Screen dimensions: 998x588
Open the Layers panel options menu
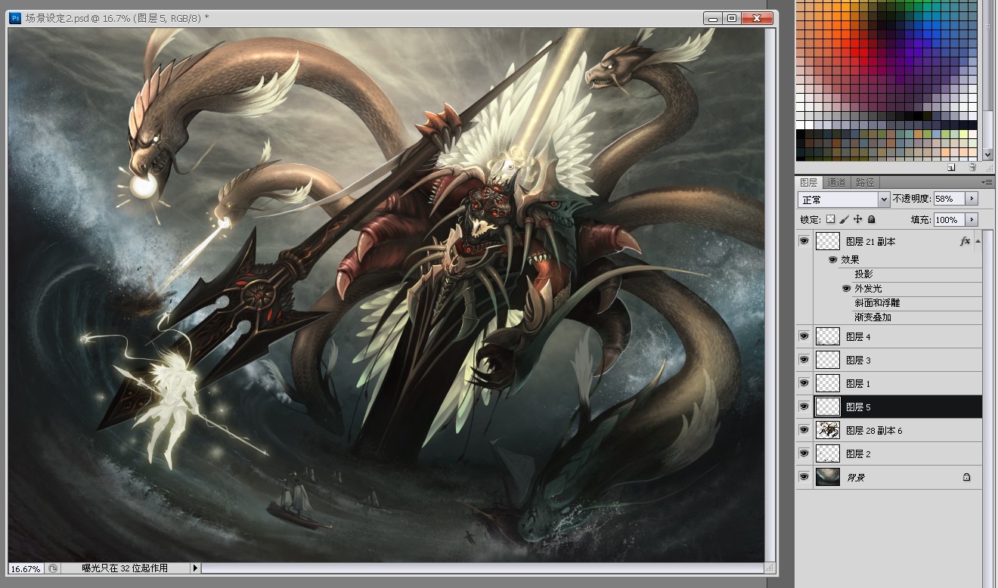point(987,182)
